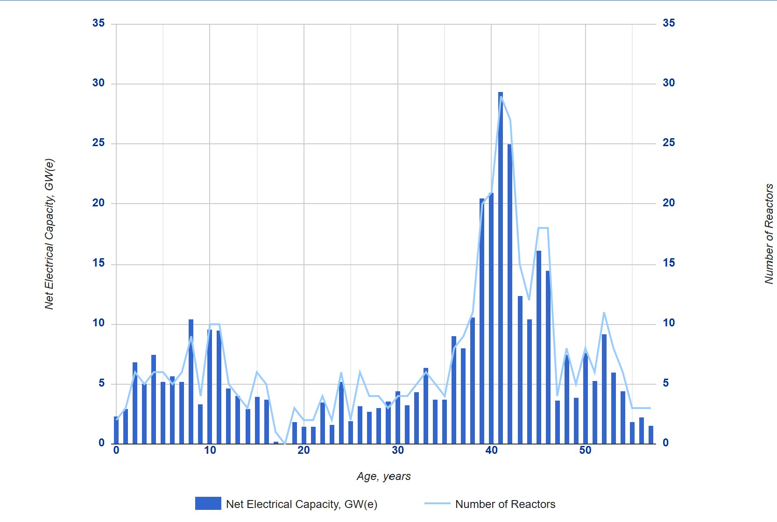
Task: Click the reactor line's highest peak near 29
Action: 501,97
